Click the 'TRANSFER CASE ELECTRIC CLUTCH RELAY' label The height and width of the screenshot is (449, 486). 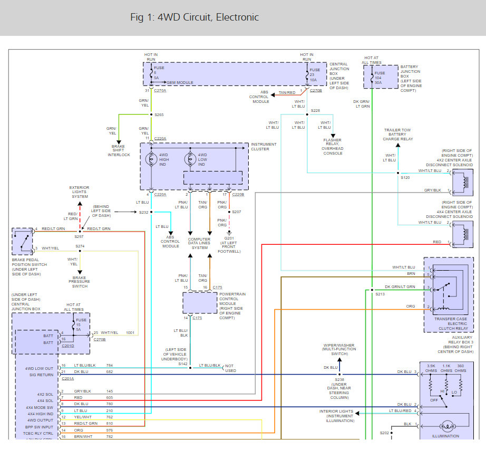tap(451, 323)
